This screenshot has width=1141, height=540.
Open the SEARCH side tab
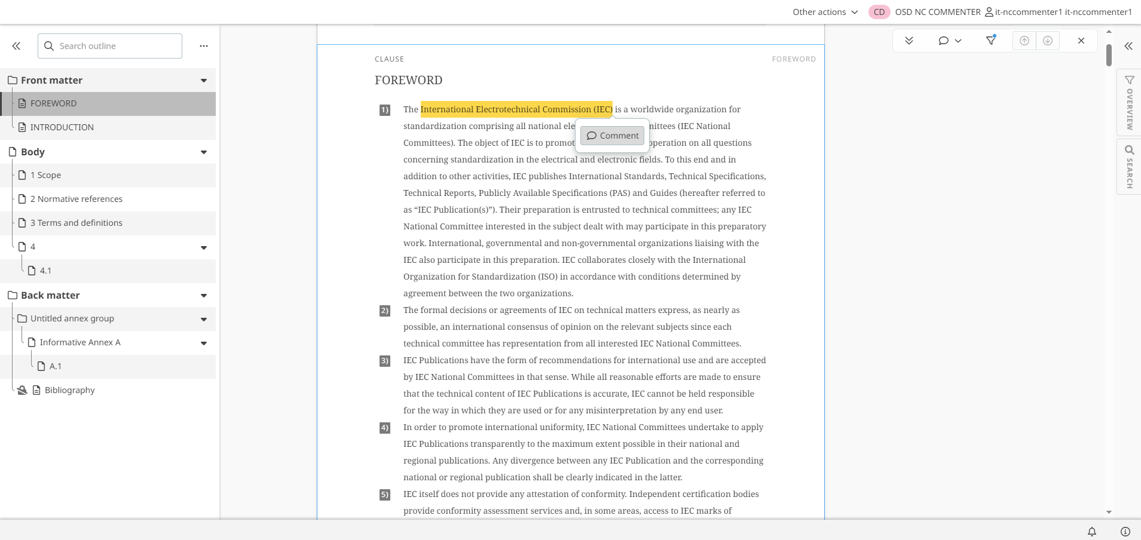(x=1129, y=167)
